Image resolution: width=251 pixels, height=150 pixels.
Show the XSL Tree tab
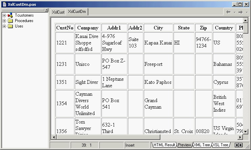[220, 145]
